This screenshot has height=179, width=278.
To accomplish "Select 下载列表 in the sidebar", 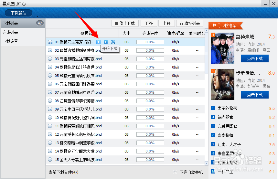I will pyautogui.click(x=23, y=23).
